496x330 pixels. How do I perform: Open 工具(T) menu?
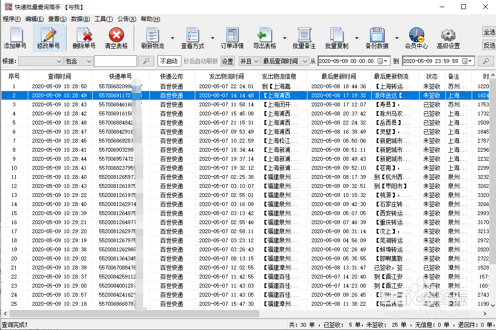(104, 19)
